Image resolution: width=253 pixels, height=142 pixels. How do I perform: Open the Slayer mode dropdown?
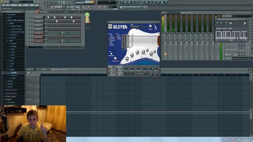pyautogui.click(x=138, y=27)
